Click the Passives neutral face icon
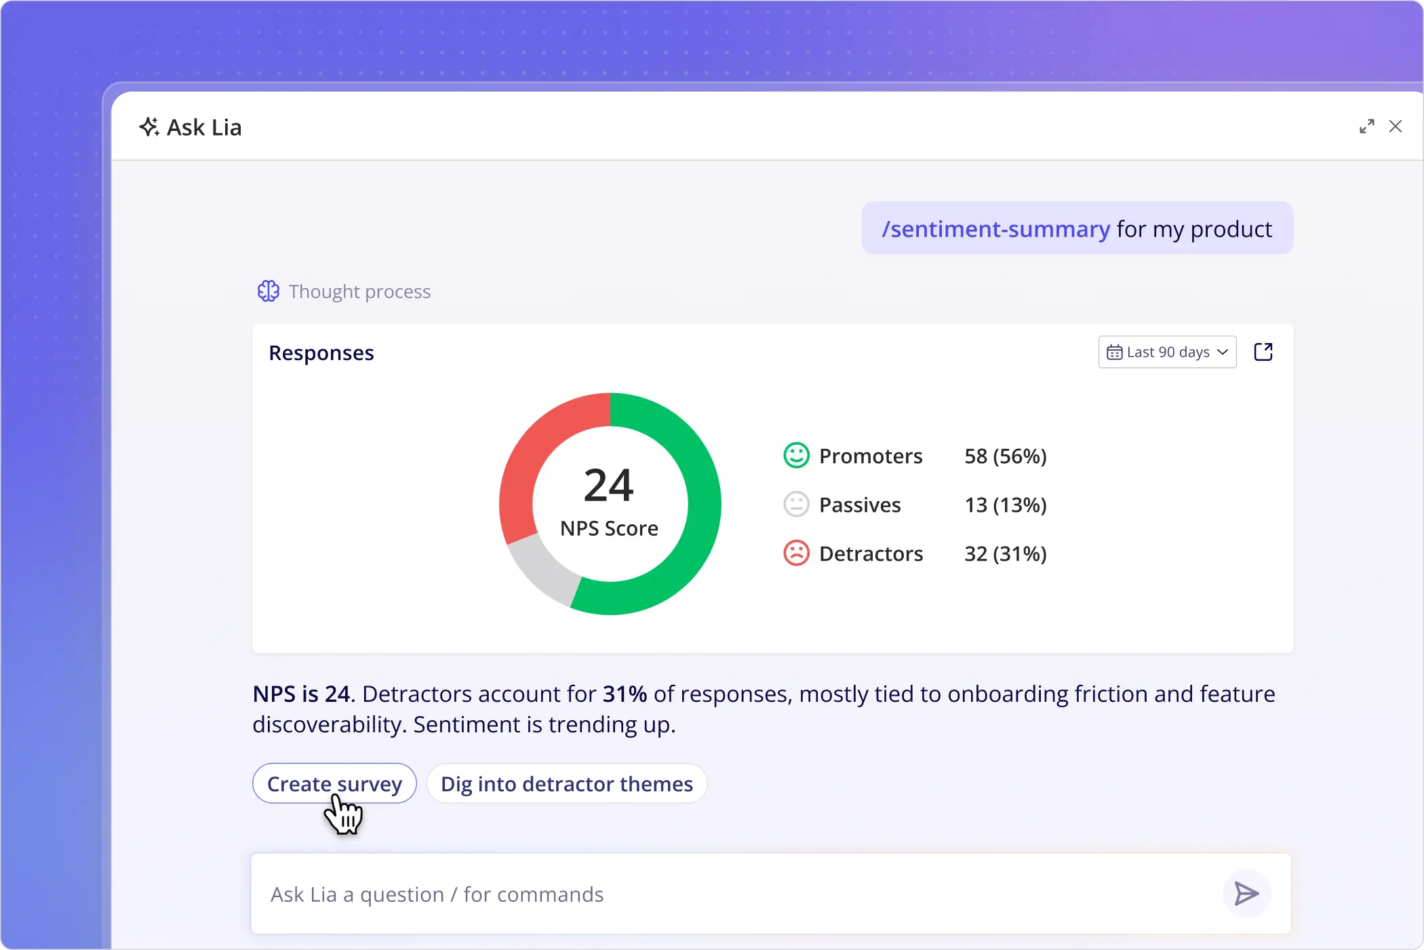 tap(796, 504)
